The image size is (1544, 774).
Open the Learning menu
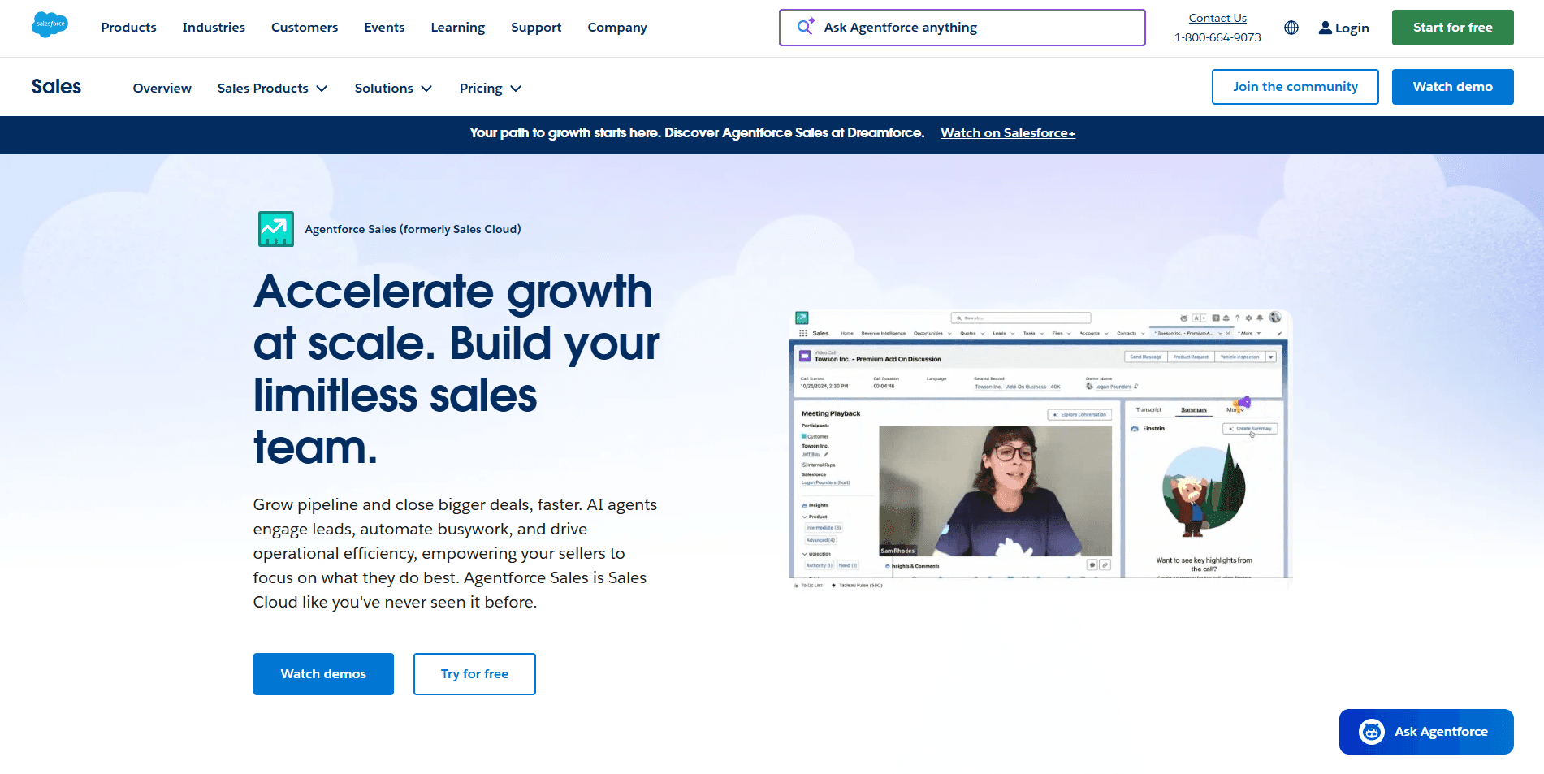coord(458,28)
